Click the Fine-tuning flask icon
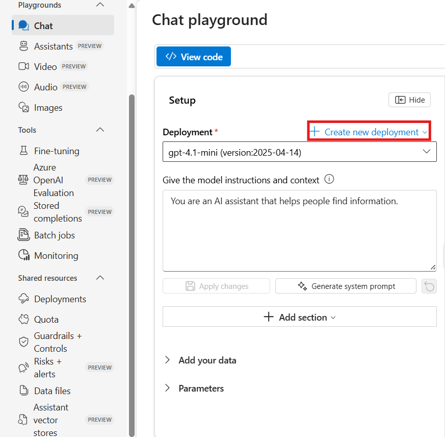 [23, 151]
